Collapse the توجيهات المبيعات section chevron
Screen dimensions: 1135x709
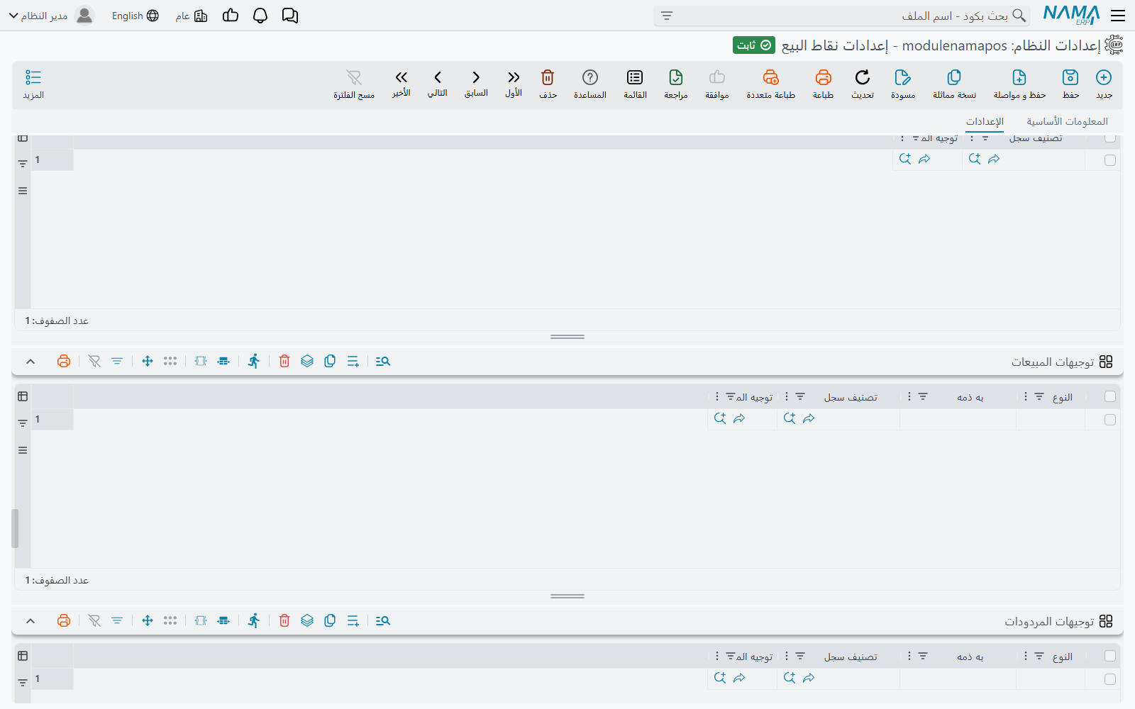coord(31,362)
